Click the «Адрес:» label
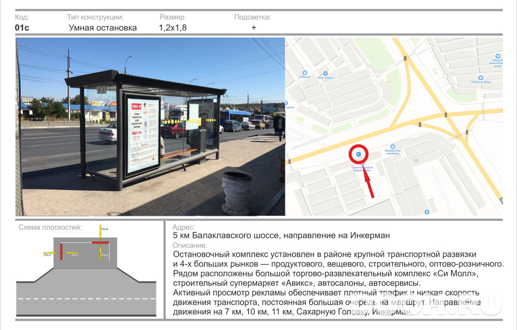Image resolution: width=517 pixels, height=330 pixels. [183, 227]
